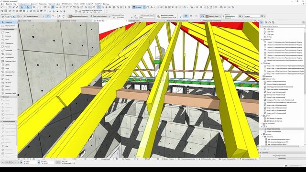
Task: Open the План Этажа и Разрез dropdown
Action: pos(100,16)
